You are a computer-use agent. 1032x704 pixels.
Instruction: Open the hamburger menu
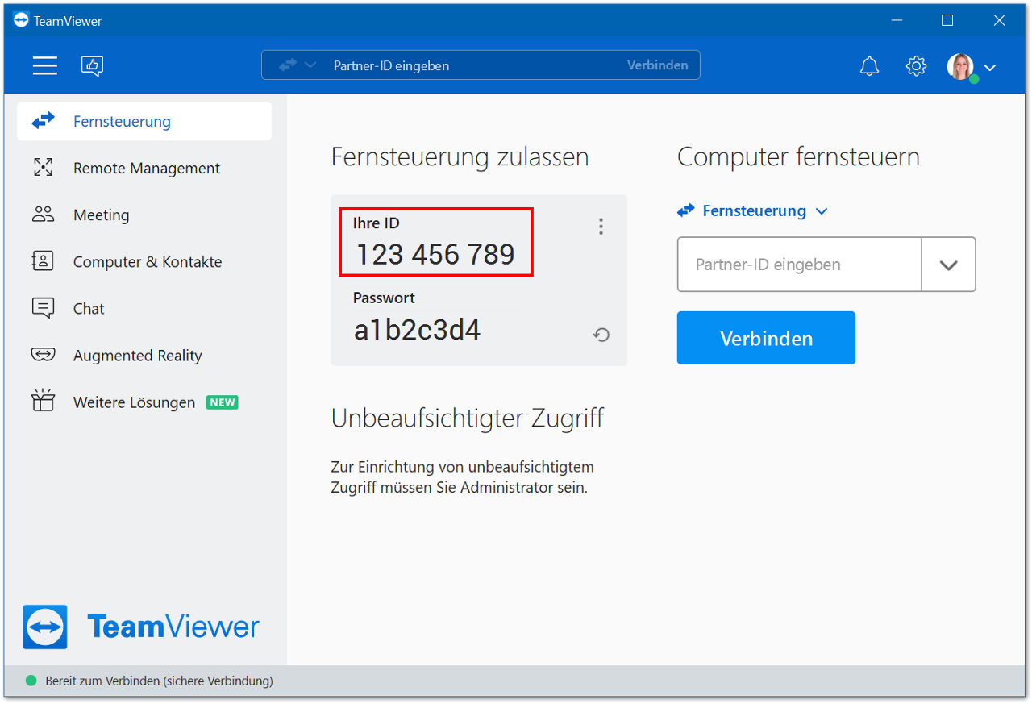45,65
